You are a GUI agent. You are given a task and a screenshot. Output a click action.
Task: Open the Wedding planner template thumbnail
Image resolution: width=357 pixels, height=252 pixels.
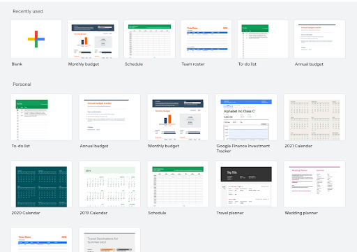tap(314, 184)
